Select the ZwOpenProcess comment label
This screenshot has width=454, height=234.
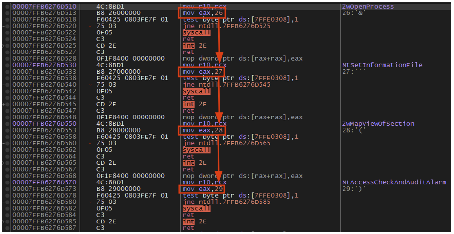click(368, 7)
